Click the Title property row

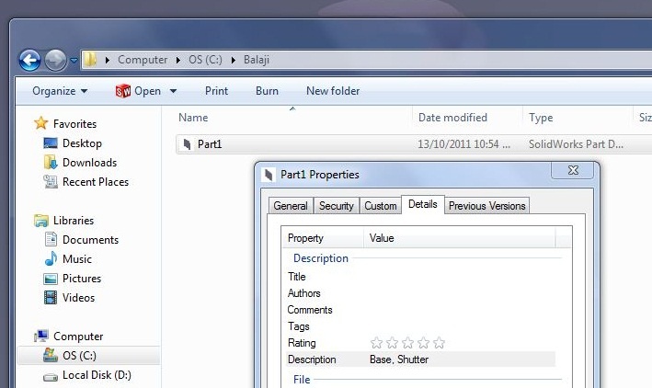click(421, 277)
